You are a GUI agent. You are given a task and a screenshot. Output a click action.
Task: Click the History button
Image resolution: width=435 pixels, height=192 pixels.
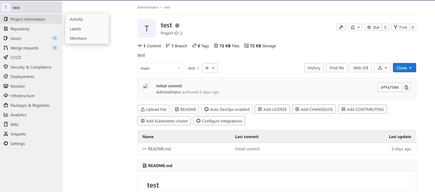314,68
